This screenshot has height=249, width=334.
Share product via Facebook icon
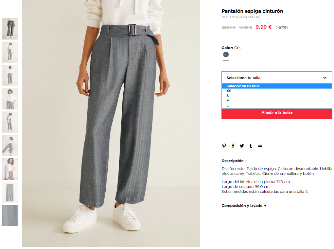coord(233,146)
